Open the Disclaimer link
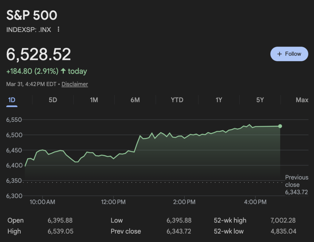 pos(75,84)
